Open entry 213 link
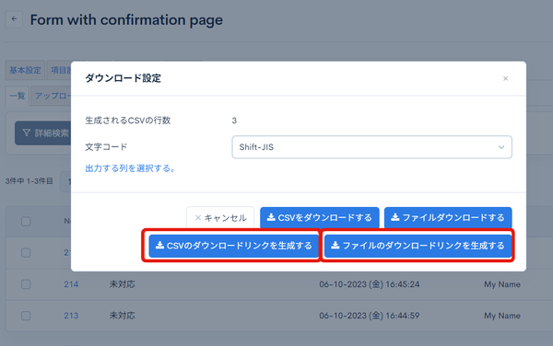 coord(71,316)
